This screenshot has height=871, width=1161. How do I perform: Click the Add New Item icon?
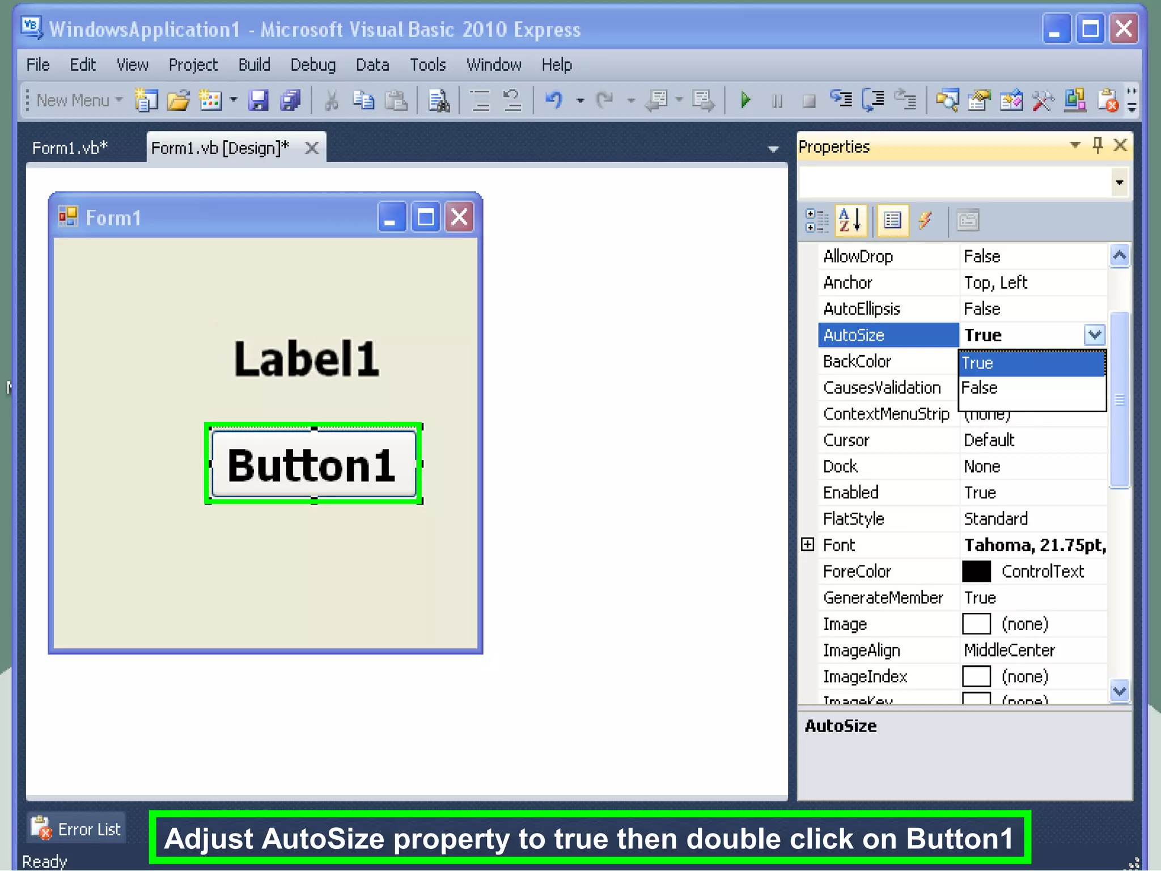pyautogui.click(x=210, y=100)
